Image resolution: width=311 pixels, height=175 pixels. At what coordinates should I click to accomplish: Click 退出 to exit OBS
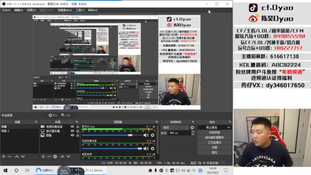point(215,152)
